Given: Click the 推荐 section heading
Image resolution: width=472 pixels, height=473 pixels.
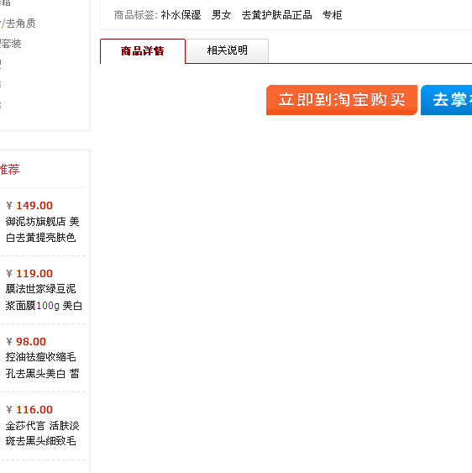Looking at the screenshot, I should (x=9, y=169).
